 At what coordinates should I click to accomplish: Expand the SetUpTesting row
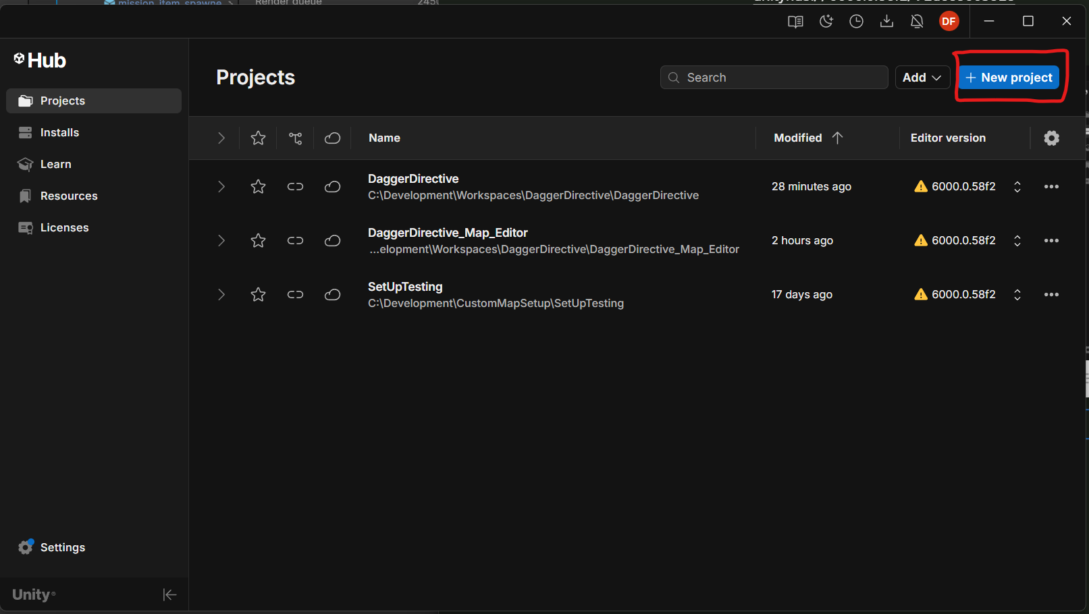221,294
